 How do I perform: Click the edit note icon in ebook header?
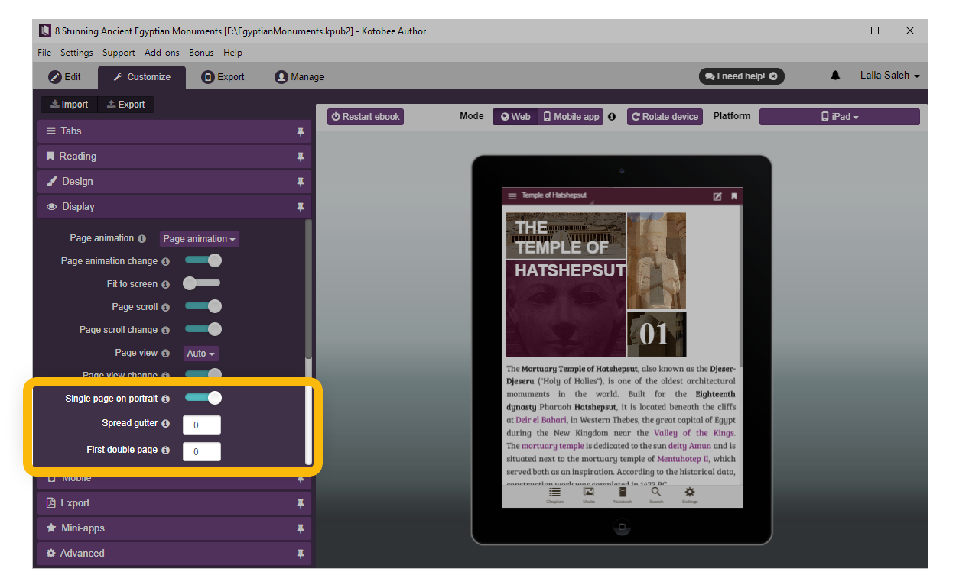click(717, 196)
